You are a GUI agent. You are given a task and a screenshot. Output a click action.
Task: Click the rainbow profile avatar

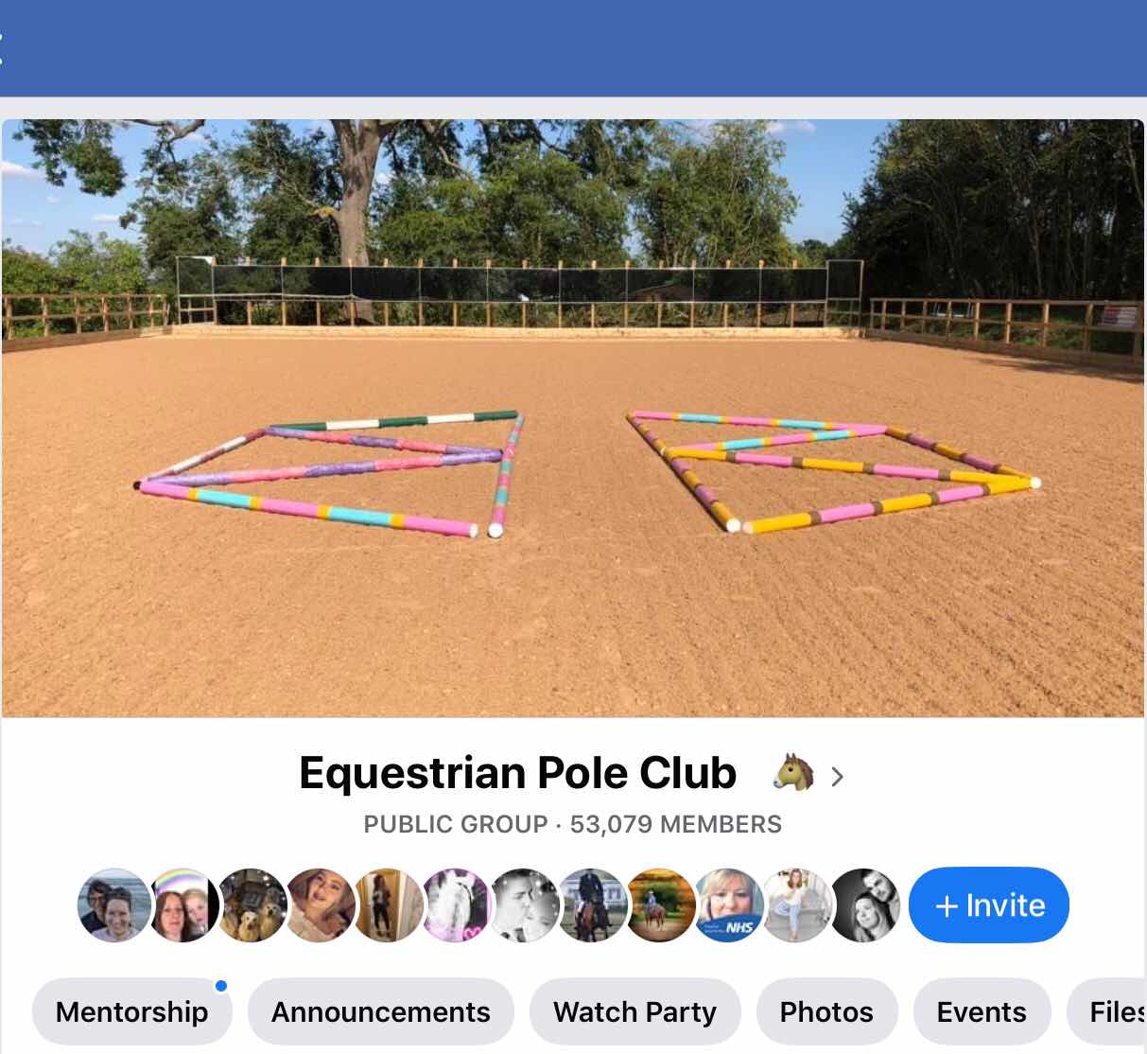pos(182,905)
